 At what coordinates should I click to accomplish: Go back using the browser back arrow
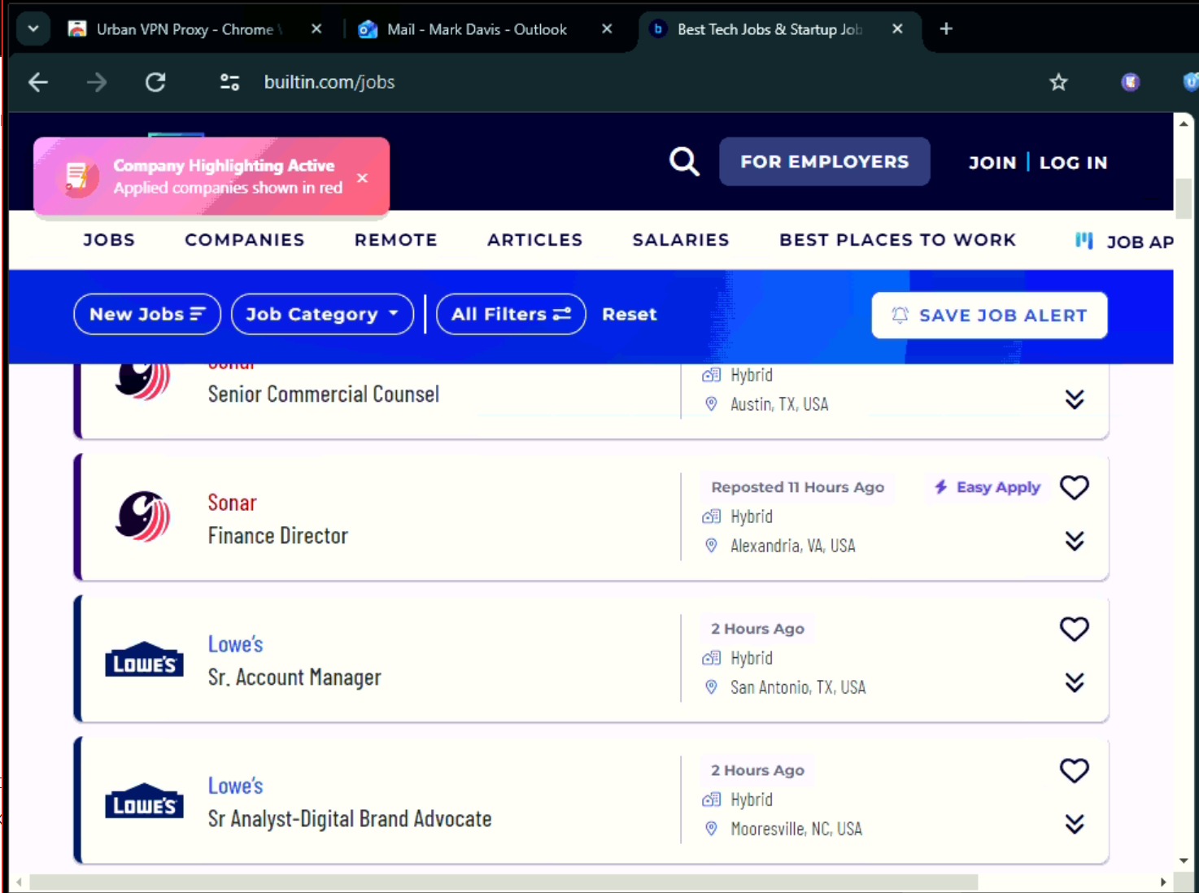[38, 82]
